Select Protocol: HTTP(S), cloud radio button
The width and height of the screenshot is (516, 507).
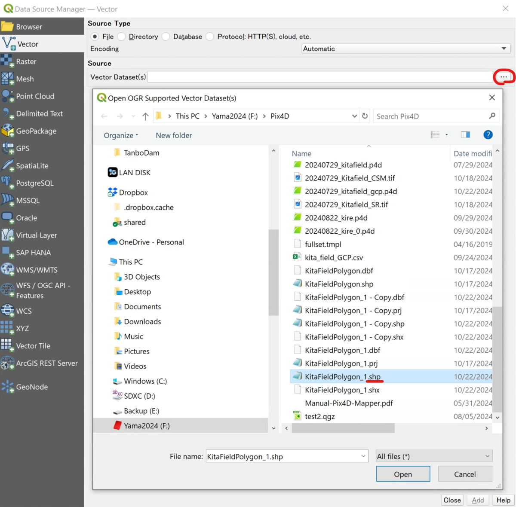click(210, 37)
